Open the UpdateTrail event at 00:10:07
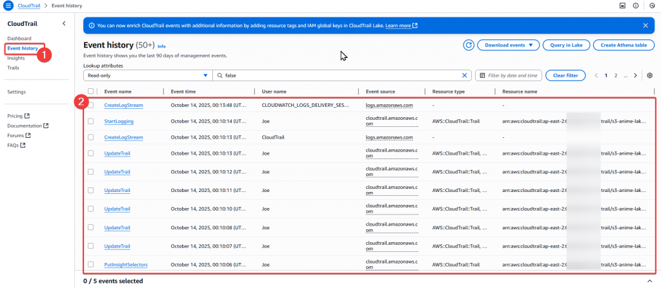Image resolution: width=661 pixels, height=288 pixels. pos(117,246)
